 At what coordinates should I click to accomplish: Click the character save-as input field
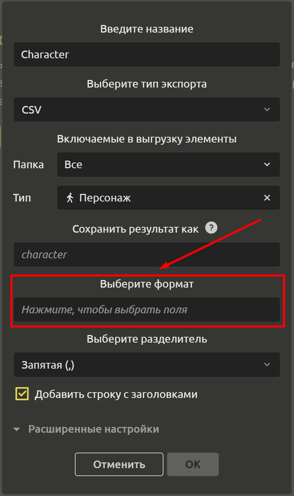click(x=147, y=255)
